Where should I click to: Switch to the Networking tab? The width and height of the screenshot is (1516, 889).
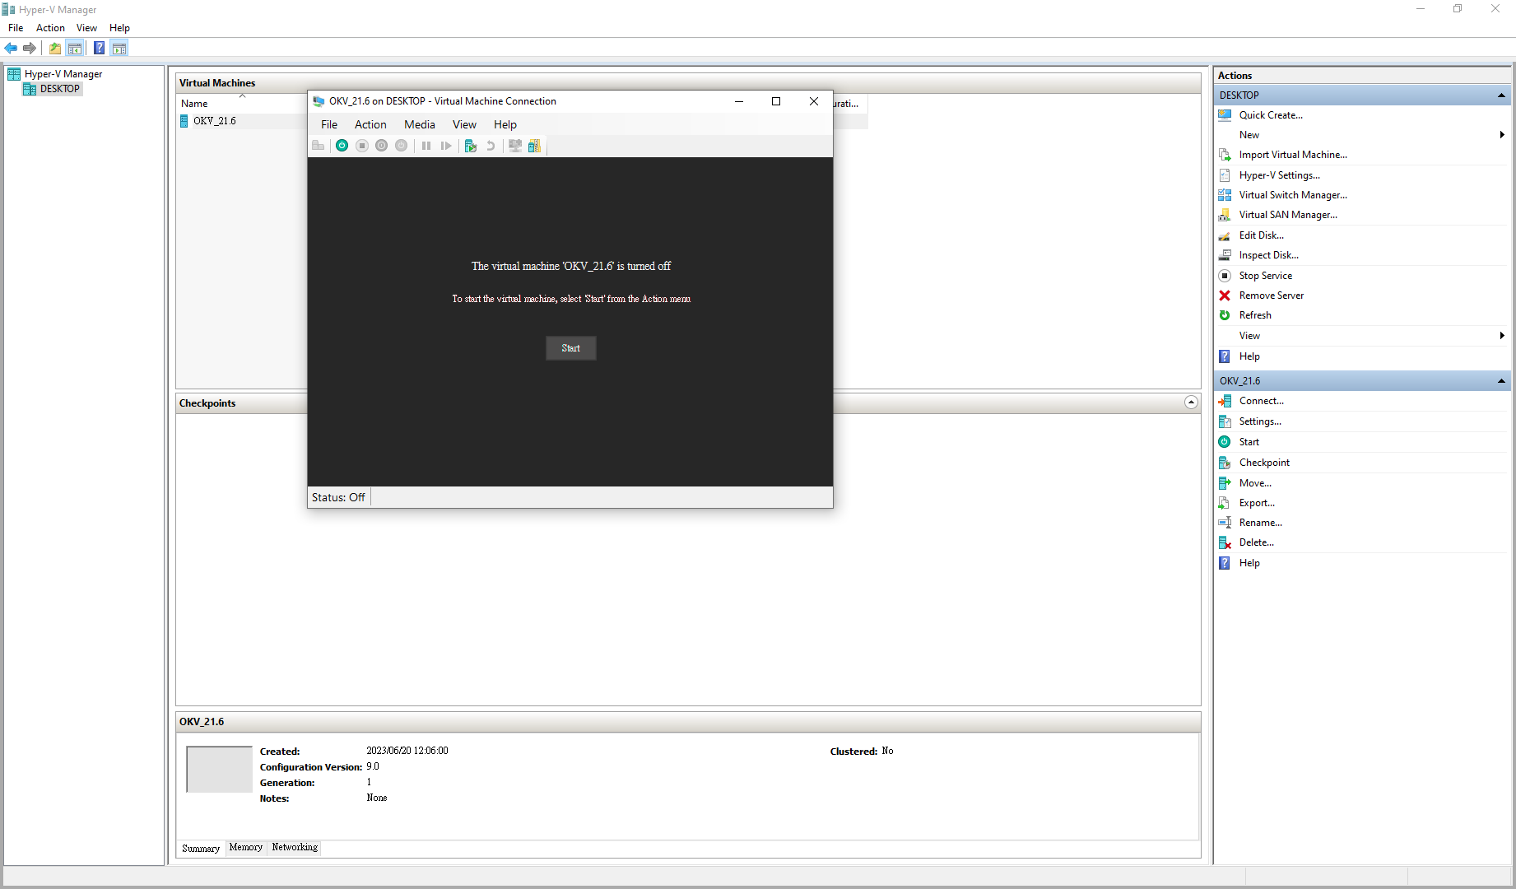pyautogui.click(x=294, y=847)
